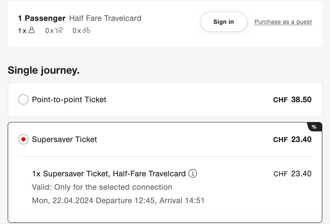The height and width of the screenshot is (224, 330).
Task: Click the Single journey heading
Action: click(x=44, y=70)
